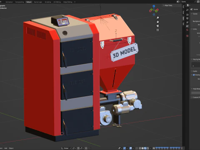
Task: Open the snapping options dropdown
Action: (81, 148)
